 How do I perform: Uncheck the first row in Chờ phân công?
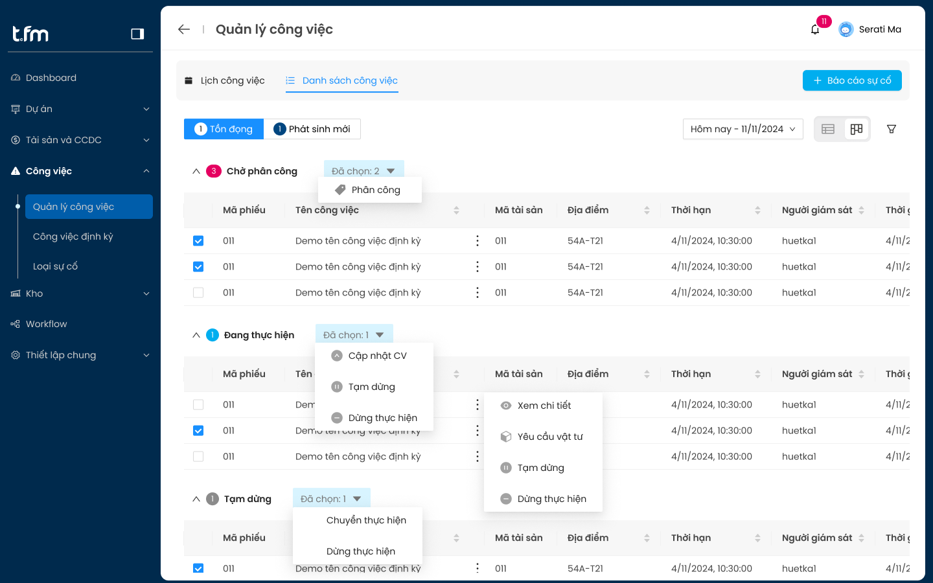coord(198,241)
